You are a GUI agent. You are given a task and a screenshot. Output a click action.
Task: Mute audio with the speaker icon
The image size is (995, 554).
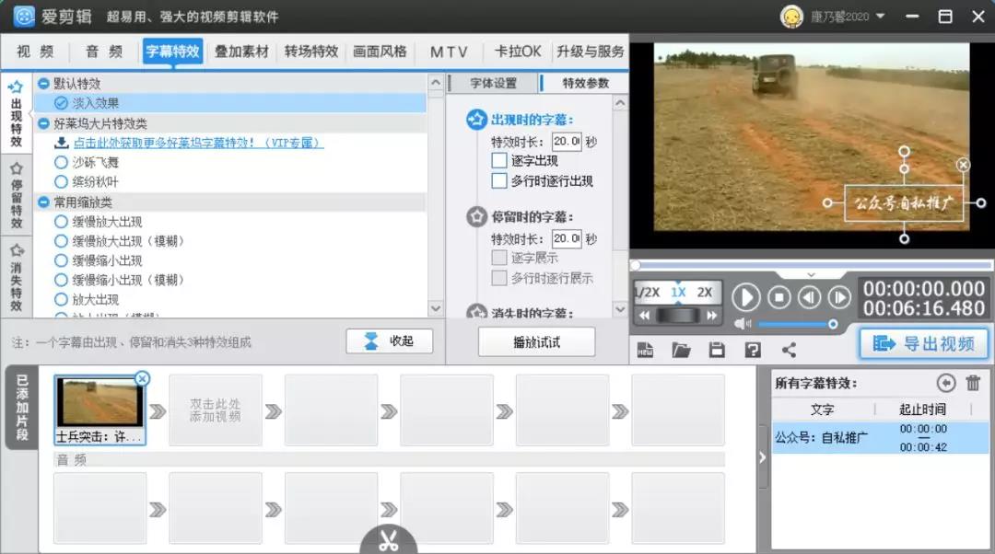(740, 323)
